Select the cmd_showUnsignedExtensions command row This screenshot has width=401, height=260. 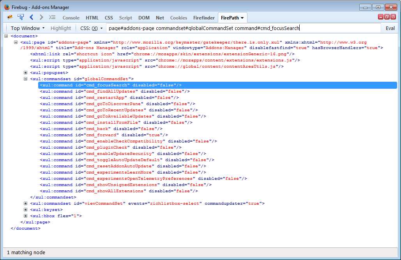[126, 184]
